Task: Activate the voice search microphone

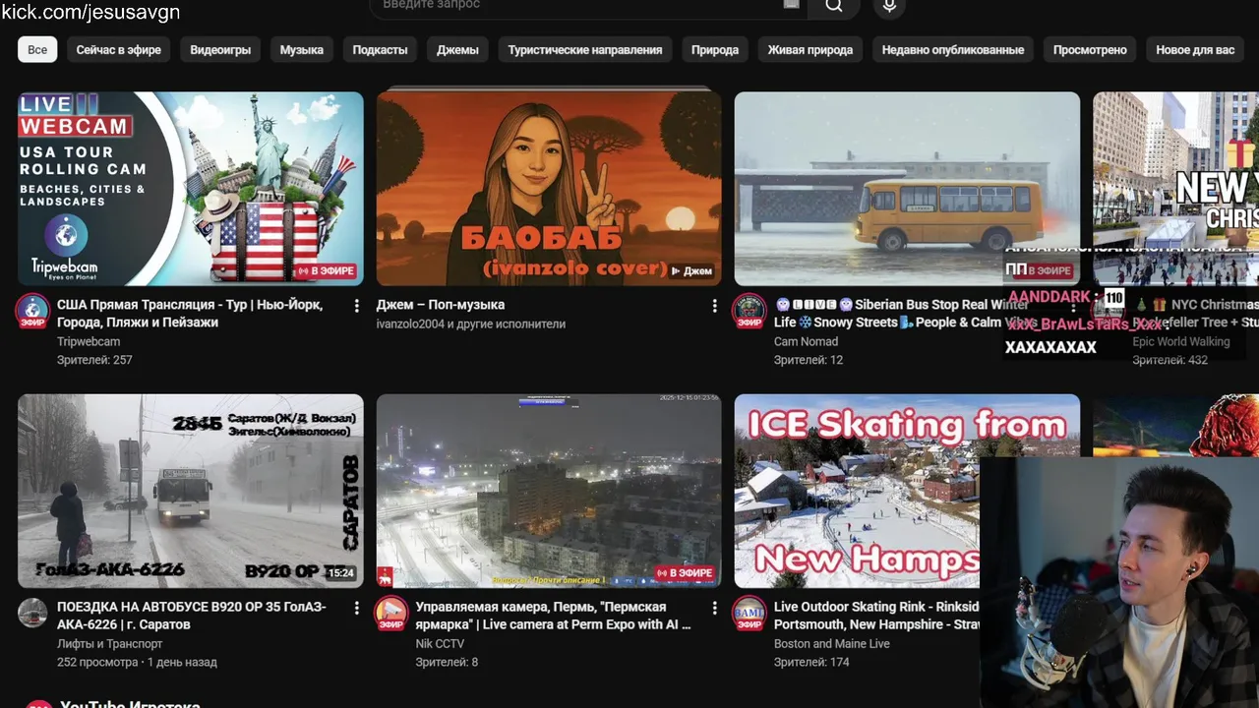Action: (x=889, y=5)
